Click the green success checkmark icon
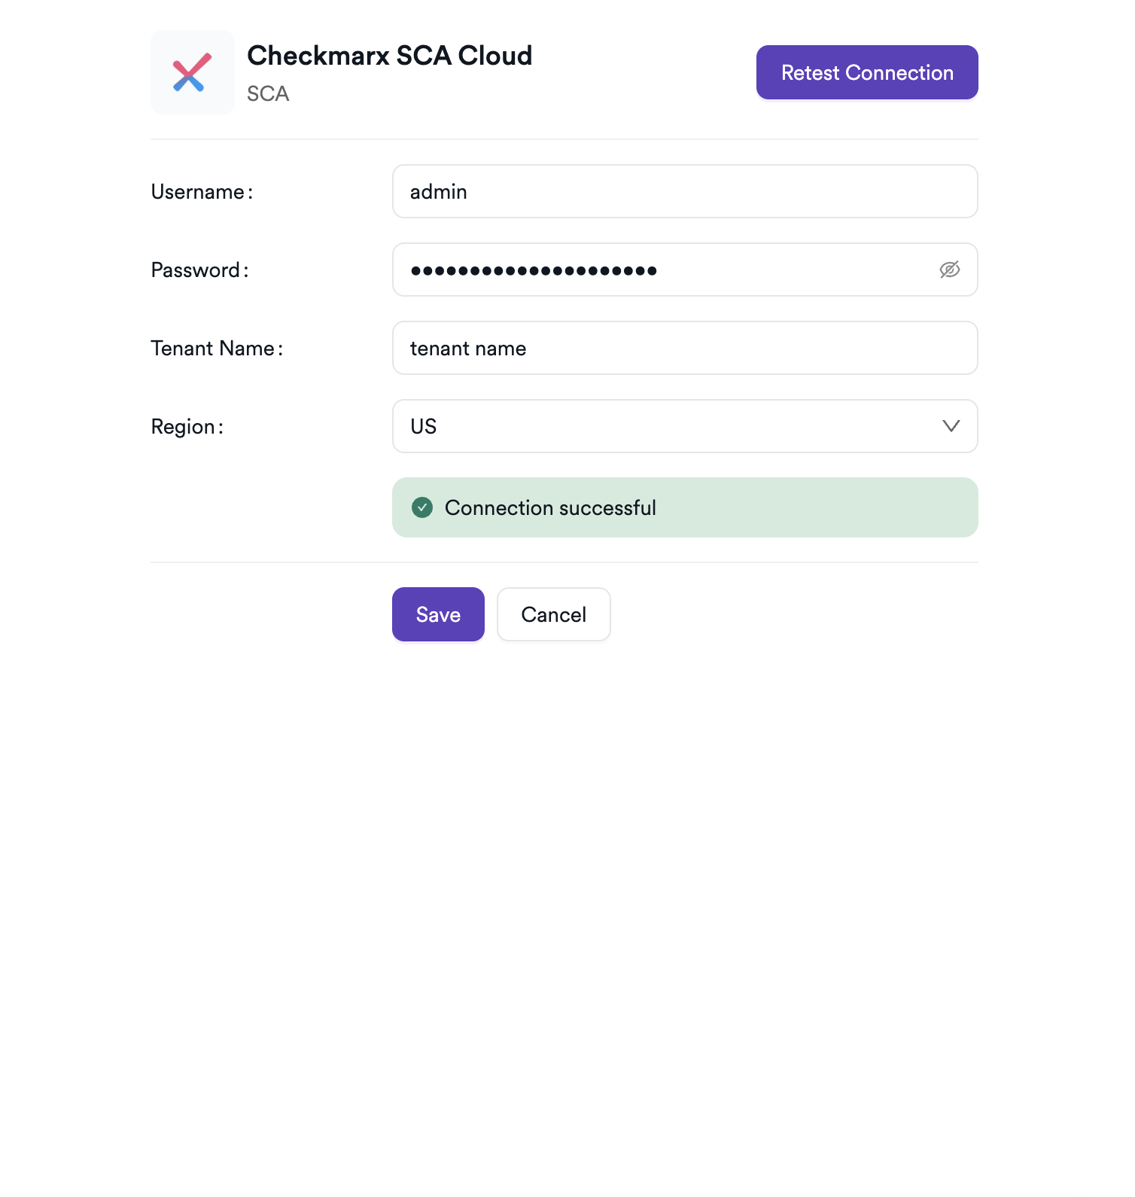Image resolution: width=1135 pixels, height=1197 pixels. pos(422,507)
